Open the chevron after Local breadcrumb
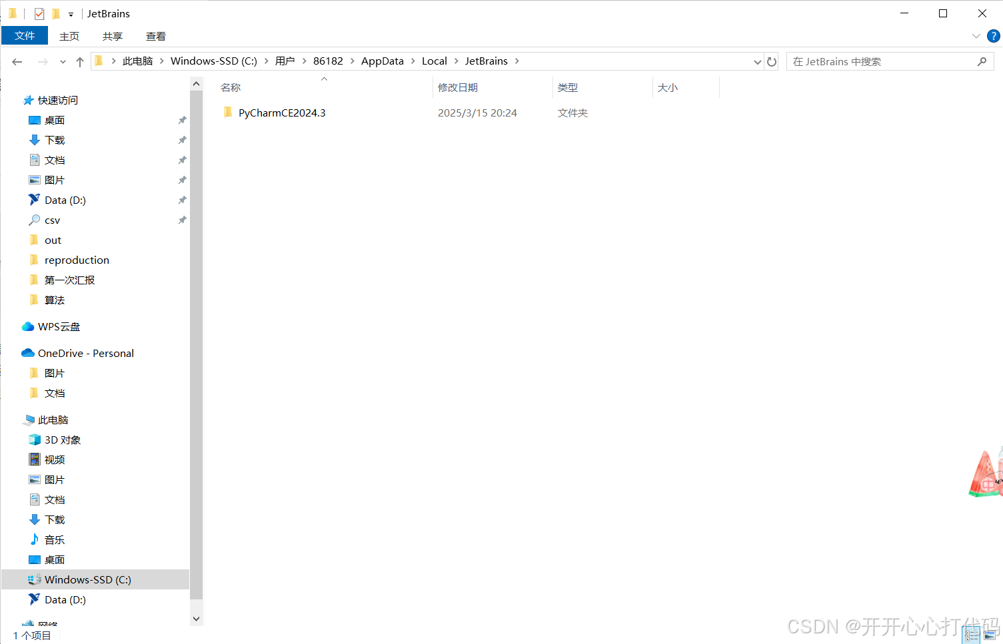Image resolution: width=1003 pixels, height=644 pixels. click(x=457, y=61)
